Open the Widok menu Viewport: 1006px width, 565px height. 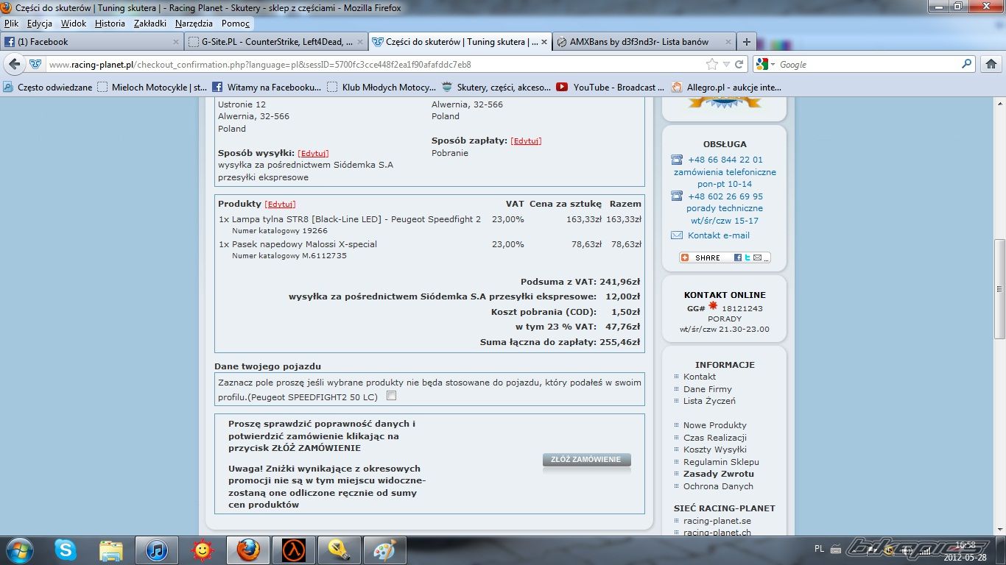point(74,24)
